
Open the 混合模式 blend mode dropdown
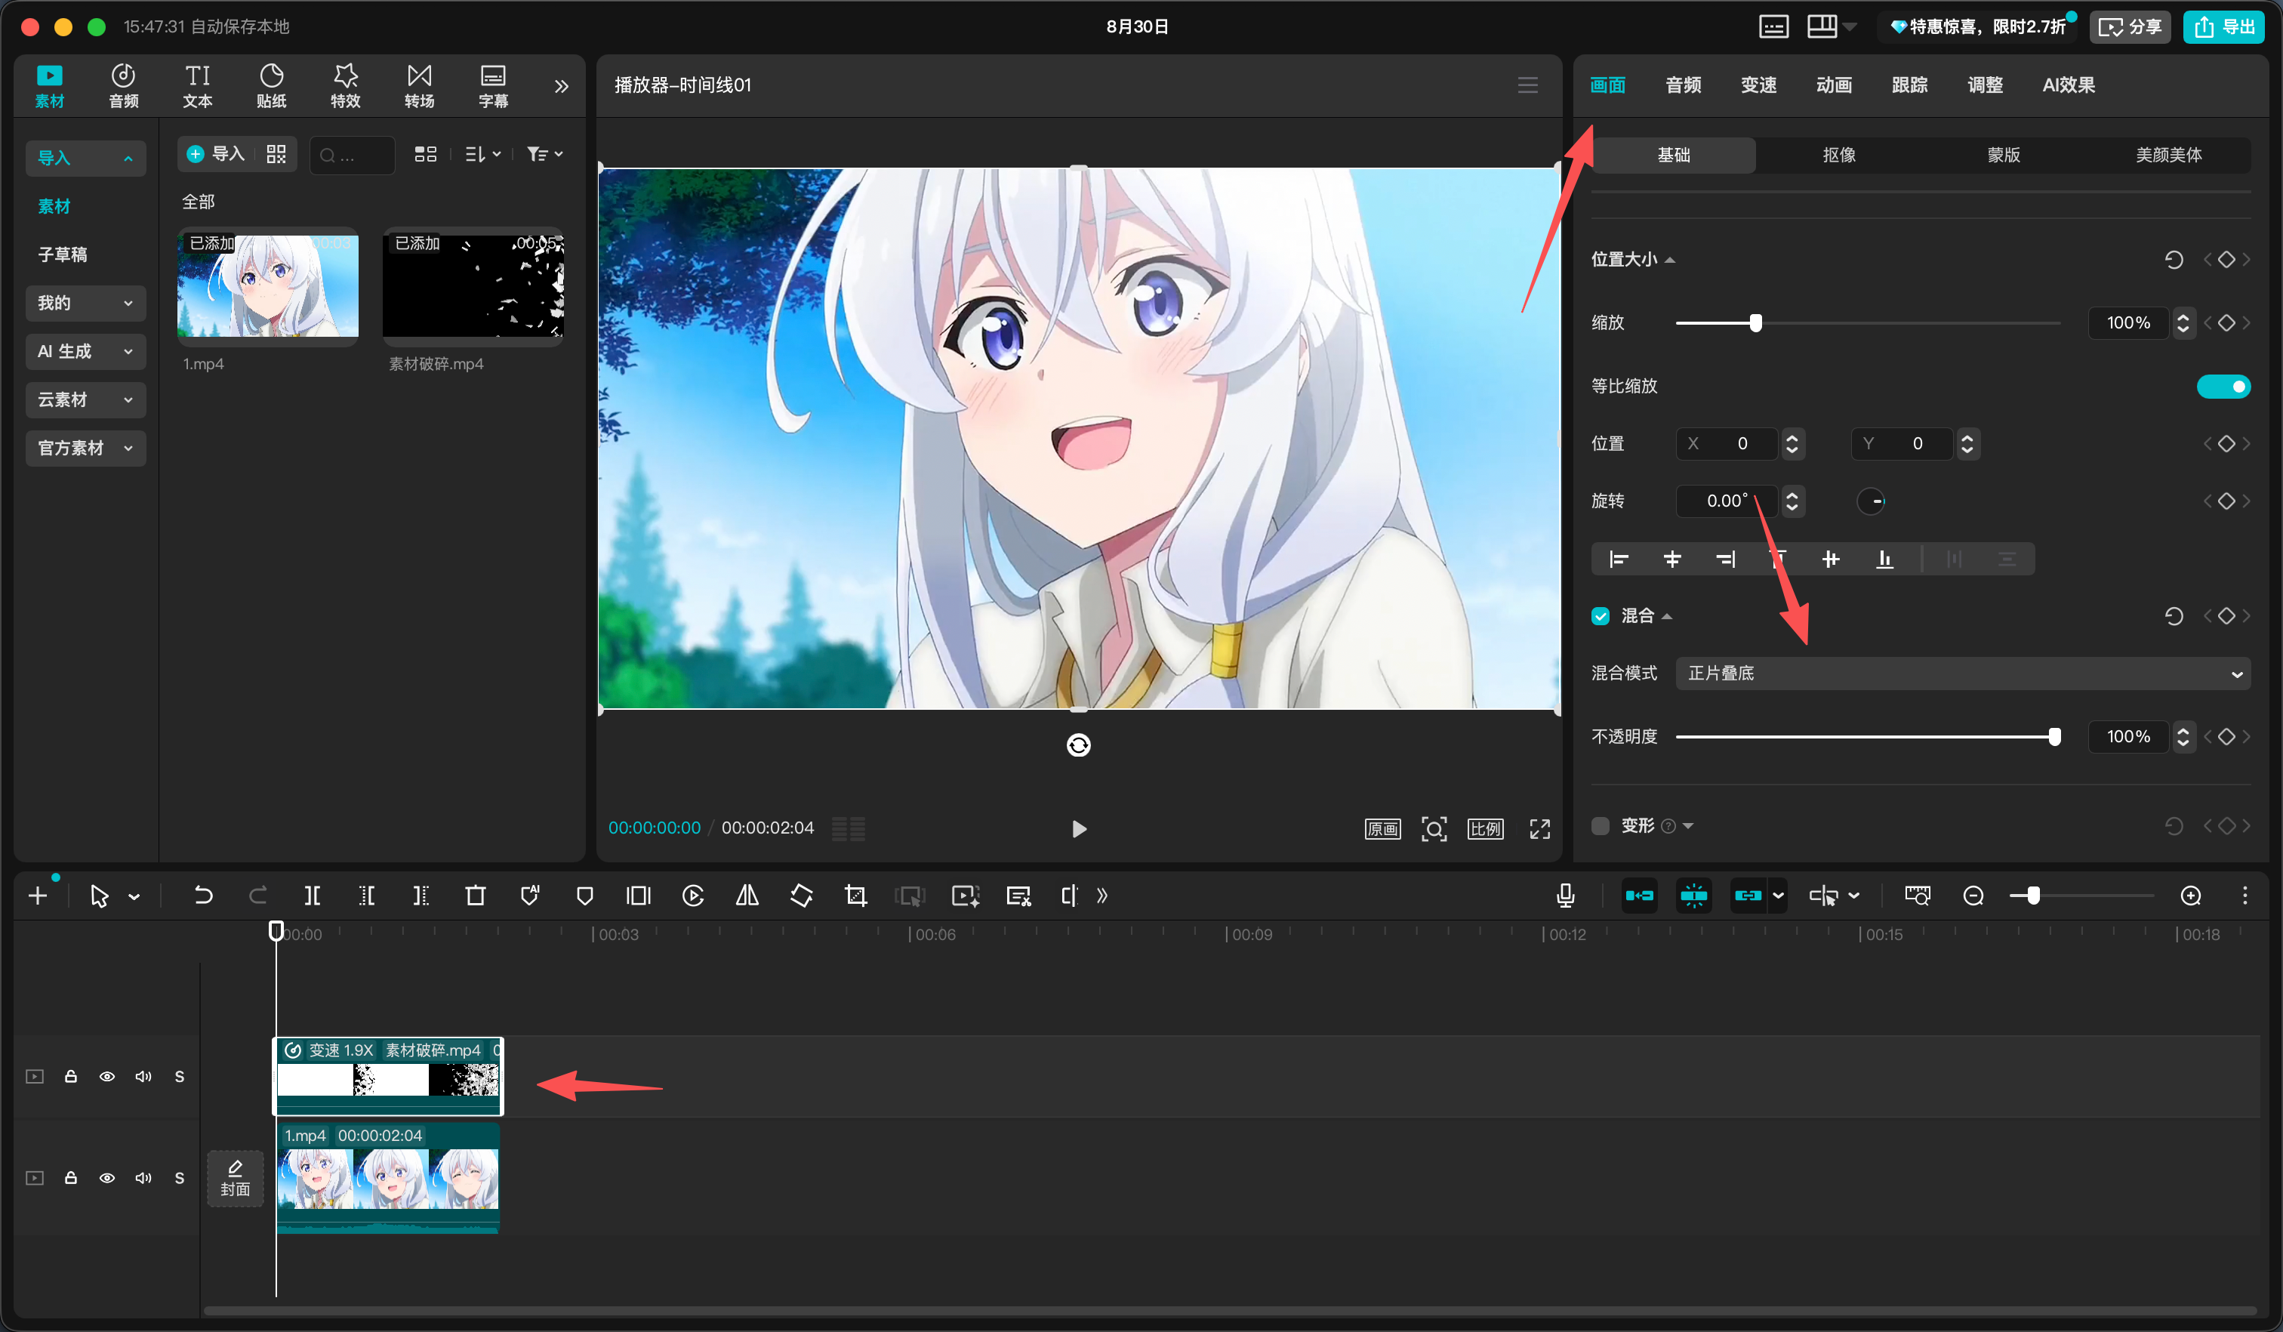coord(1962,674)
